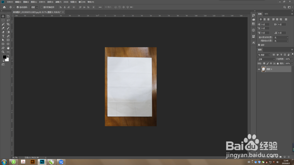Open the 窗口(W) menu
This screenshot has height=165, width=294.
pos(82,2)
